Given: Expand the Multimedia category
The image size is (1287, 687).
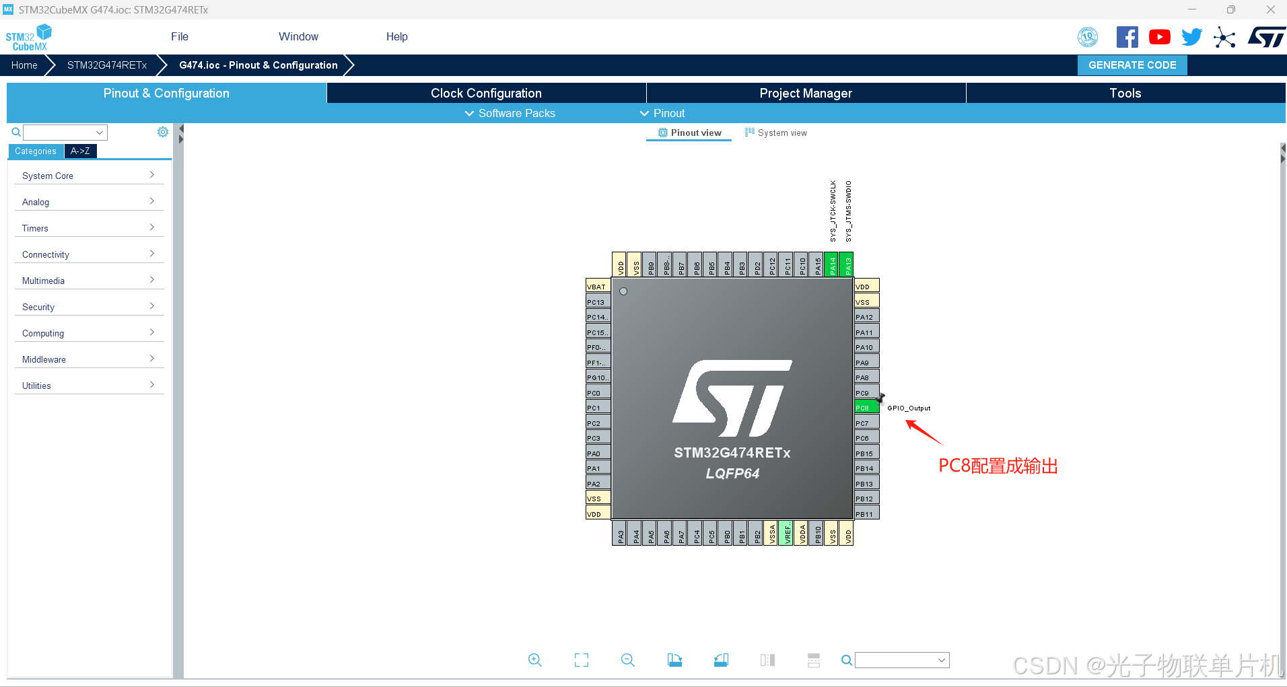Looking at the screenshot, I should click(89, 281).
